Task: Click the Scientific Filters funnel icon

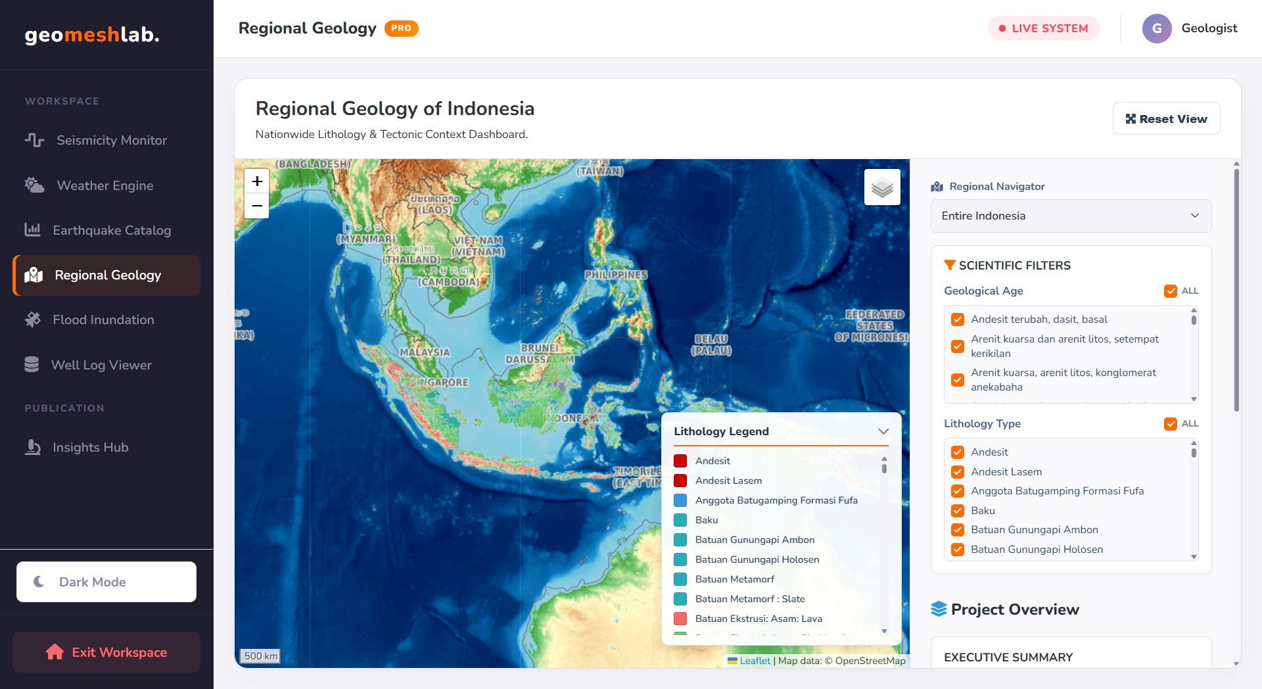Action: [950, 265]
